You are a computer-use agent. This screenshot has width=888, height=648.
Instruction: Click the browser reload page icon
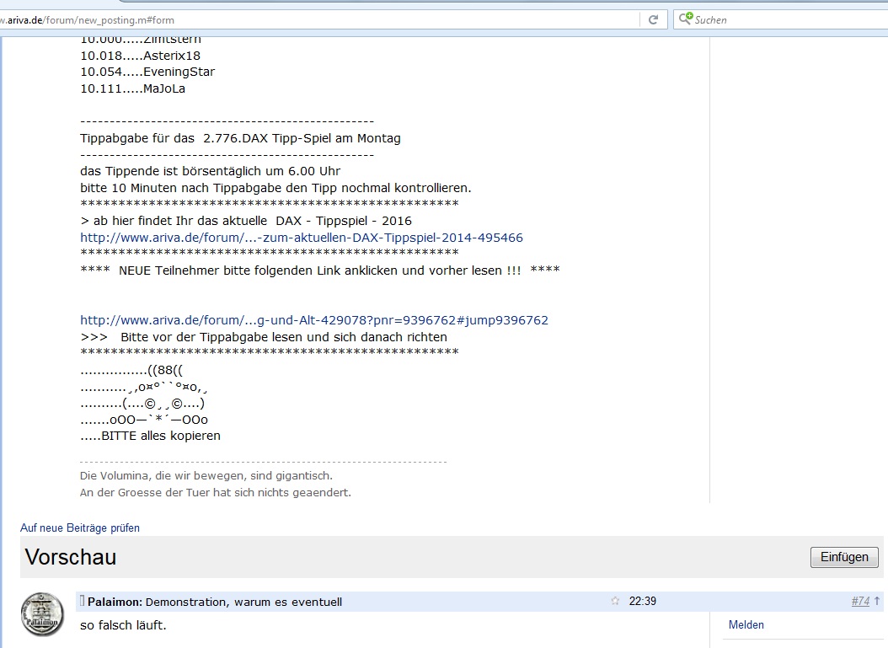653,20
